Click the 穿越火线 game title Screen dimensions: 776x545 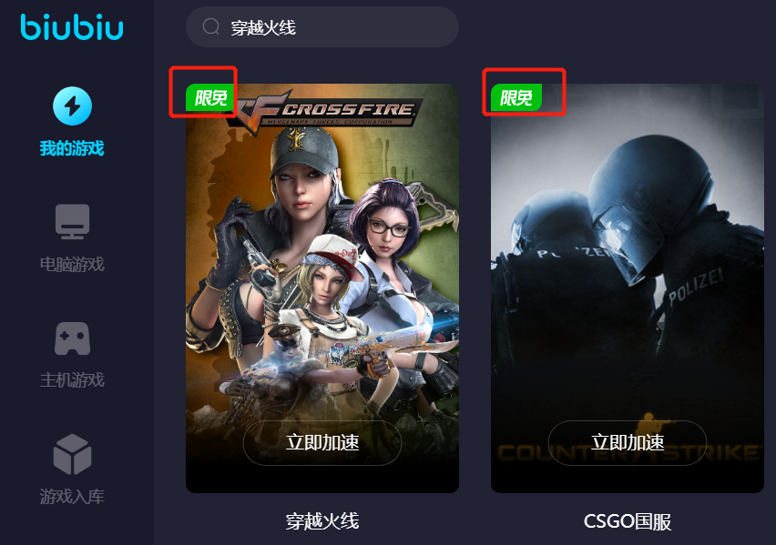point(322,521)
